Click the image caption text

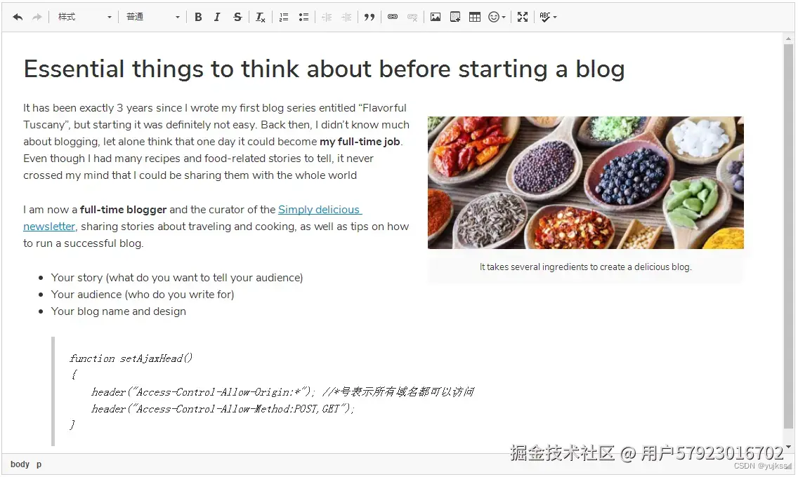coord(585,267)
